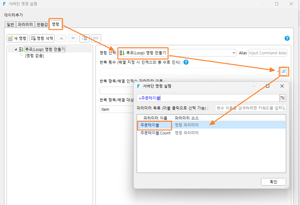This screenshot has height=205, width=300.
Task: Switch to the 일반 tab
Action: click(x=10, y=24)
